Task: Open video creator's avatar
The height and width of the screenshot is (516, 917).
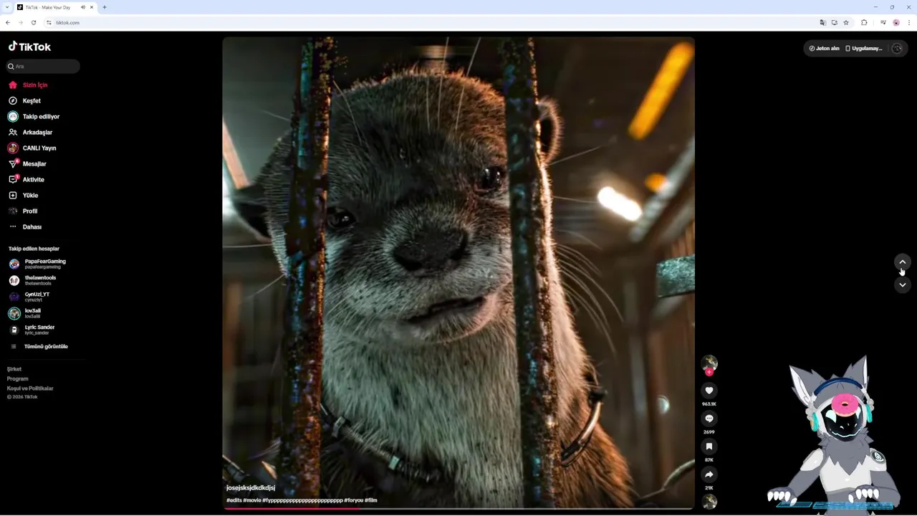Action: point(709,362)
